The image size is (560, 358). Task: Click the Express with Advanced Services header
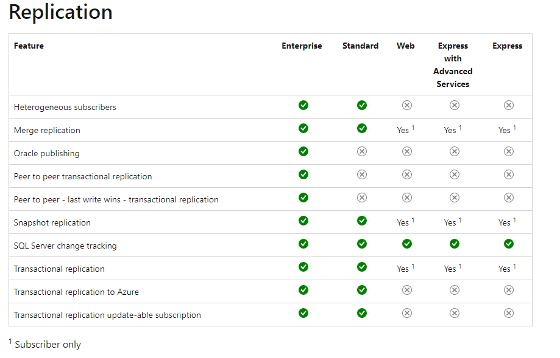coord(453,64)
